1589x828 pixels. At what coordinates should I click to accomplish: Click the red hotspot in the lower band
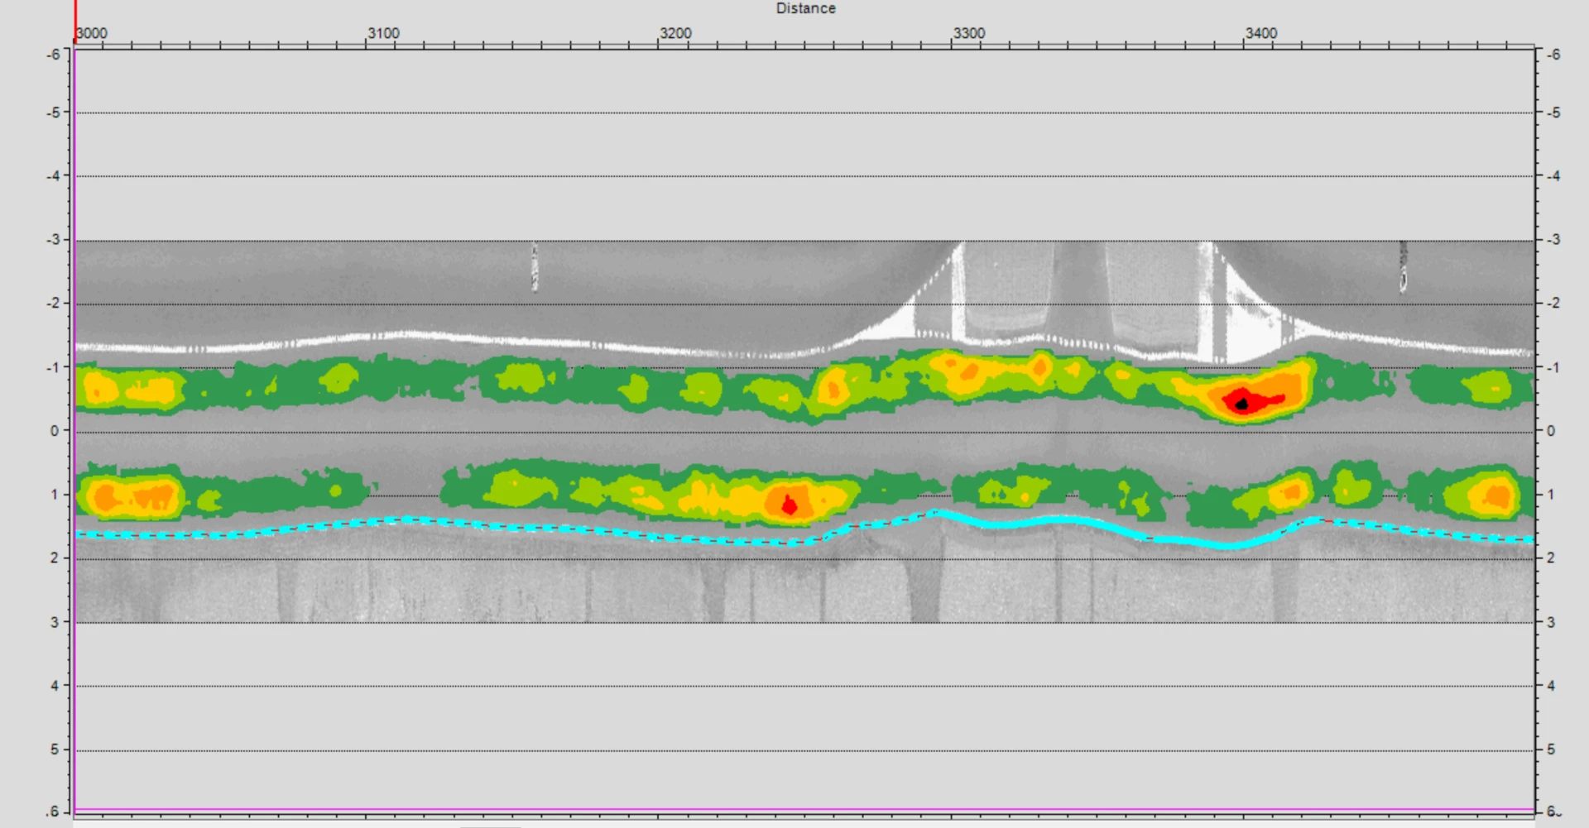[790, 505]
